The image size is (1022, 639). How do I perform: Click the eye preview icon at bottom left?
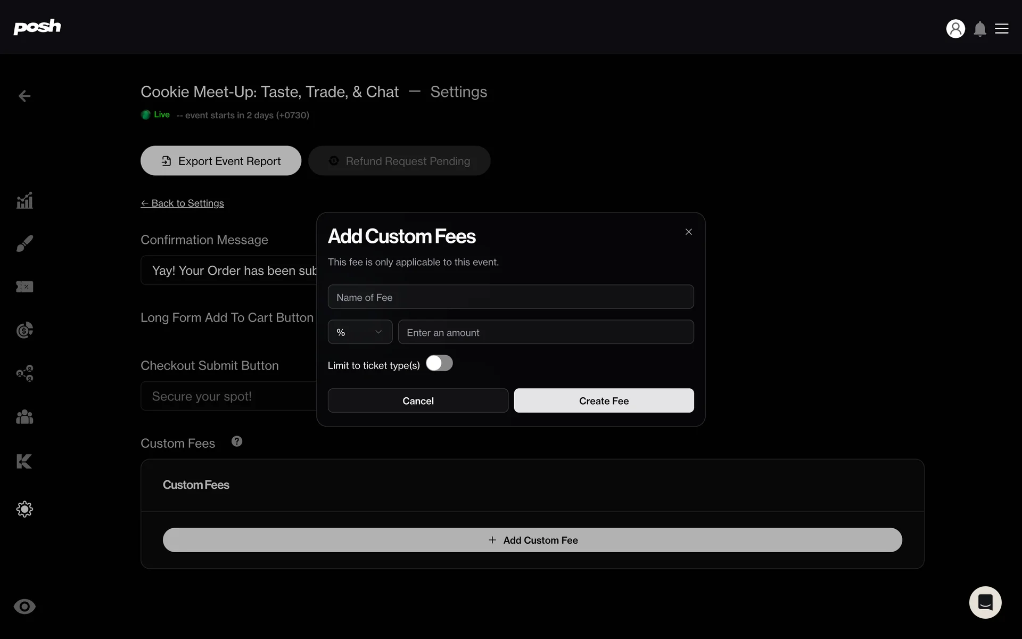coord(24,607)
